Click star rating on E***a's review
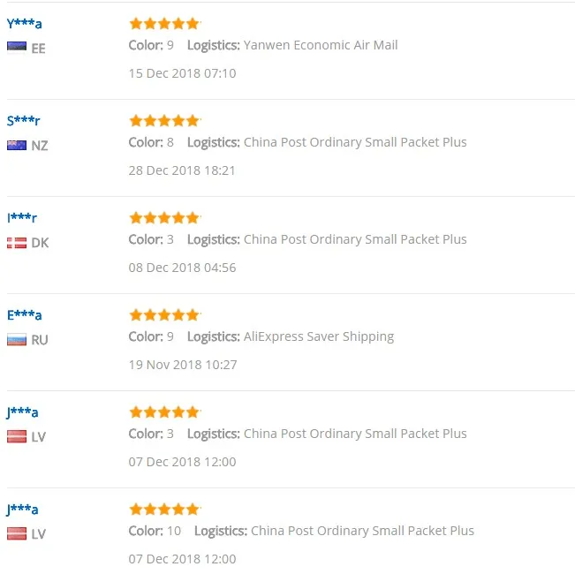This screenshot has height=574, width=575. 164,315
